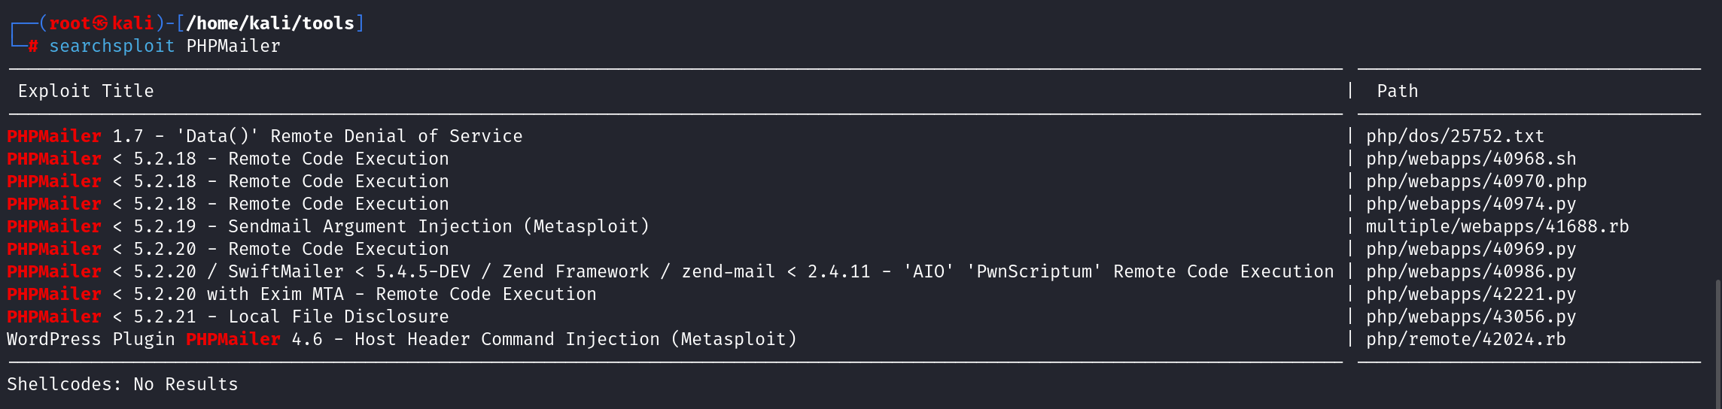1722x409 pixels.
Task: Click the Exploit Title column header
Action: [x=86, y=91]
